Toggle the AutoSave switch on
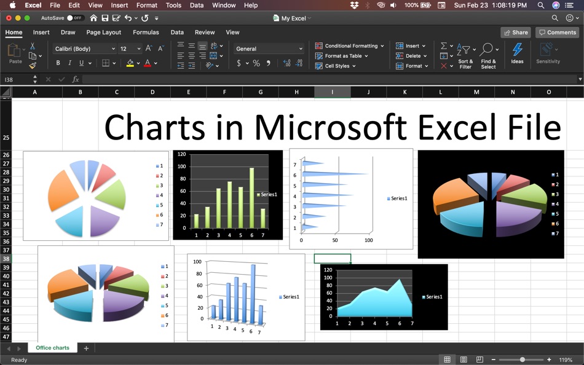Viewport: 584px width, 365px height. [x=75, y=18]
